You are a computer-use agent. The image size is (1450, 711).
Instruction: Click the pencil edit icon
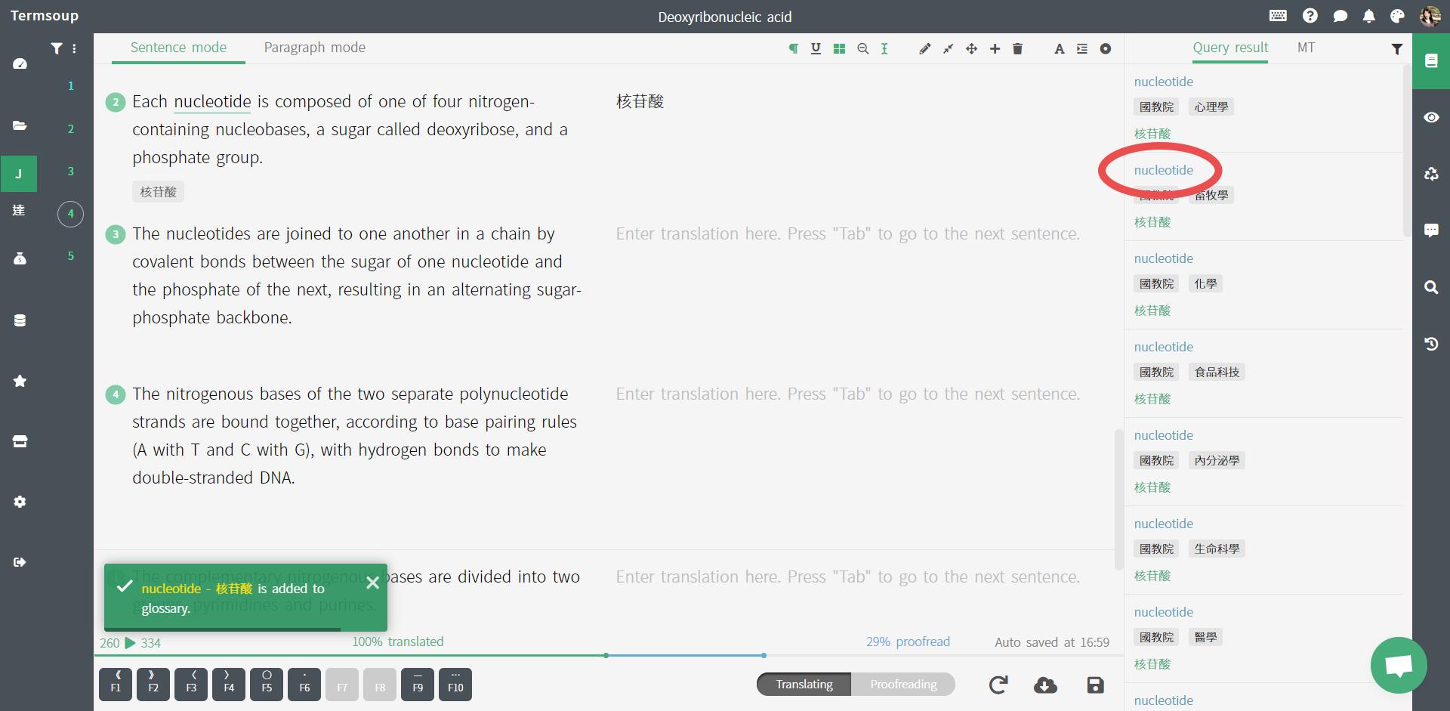click(x=925, y=48)
